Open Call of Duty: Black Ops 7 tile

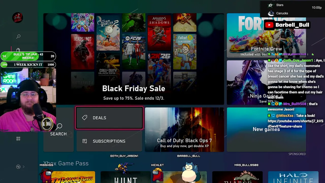point(184,130)
